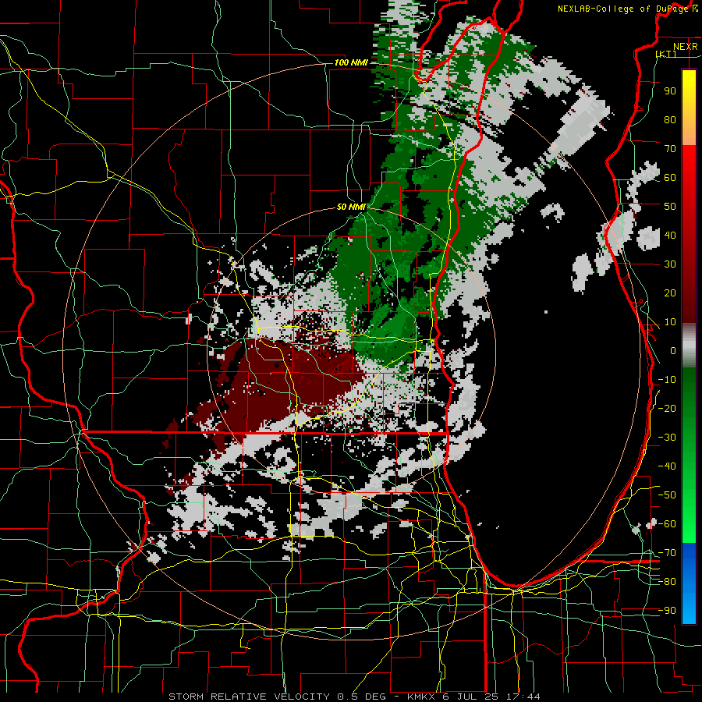Click the "100 NMI" range ring label
702x702 pixels.
click(x=351, y=62)
